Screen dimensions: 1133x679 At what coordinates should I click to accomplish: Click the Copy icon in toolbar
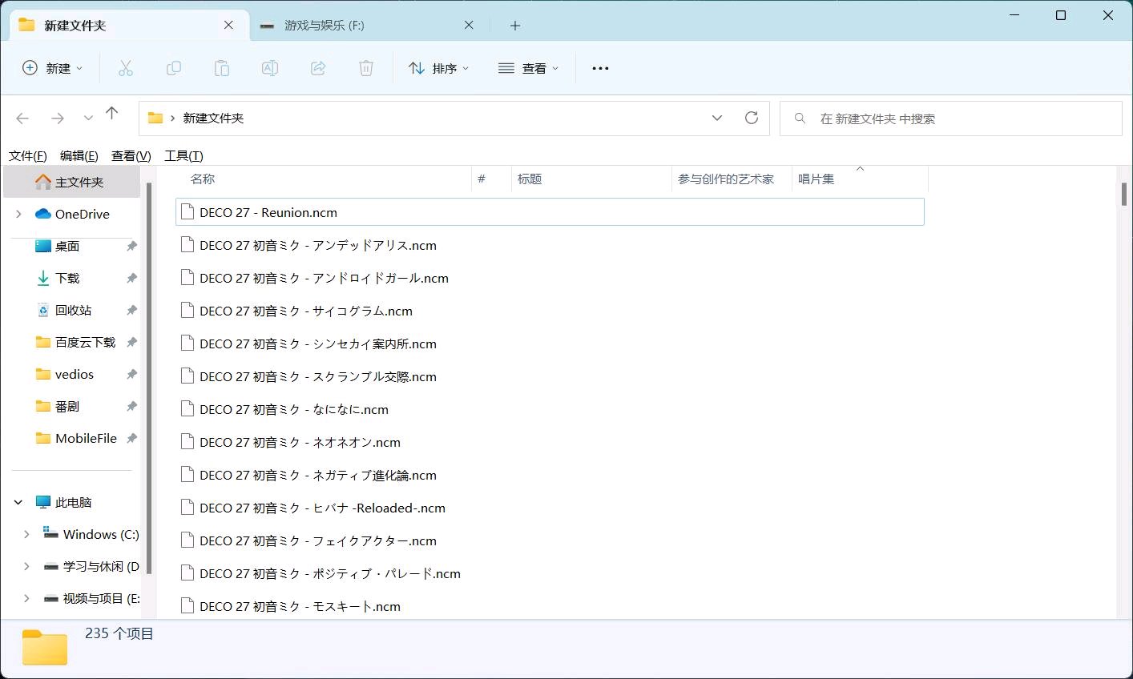coord(173,68)
